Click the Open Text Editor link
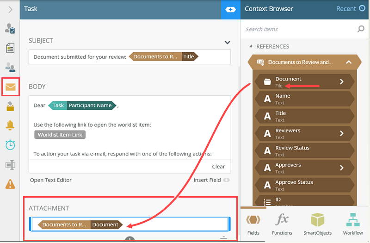 [x=51, y=180]
